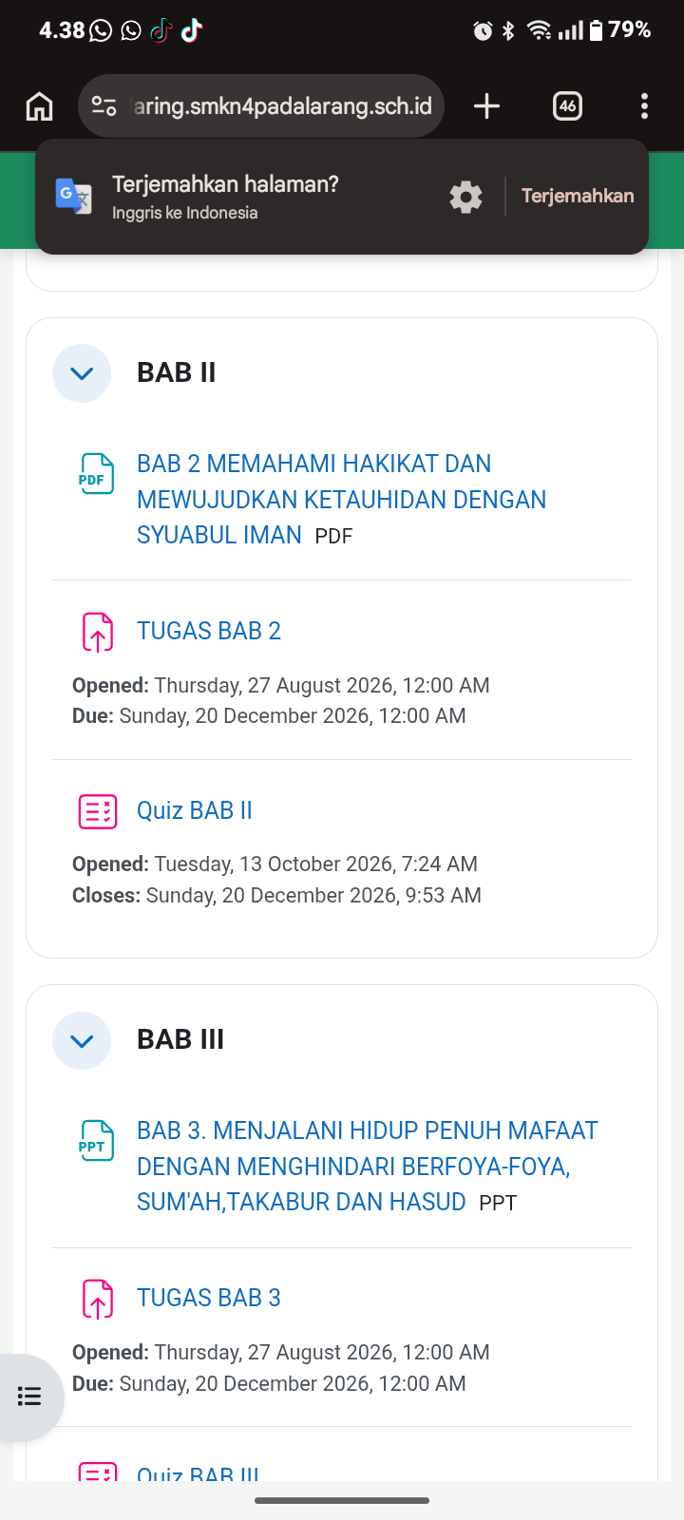This screenshot has width=684, height=1520.
Task: Open the TUGAS BAB 3 link
Action: pyautogui.click(x=209, y=1298)
